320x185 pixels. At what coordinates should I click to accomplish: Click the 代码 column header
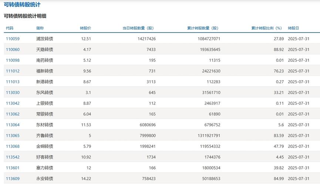click(9, 28)
